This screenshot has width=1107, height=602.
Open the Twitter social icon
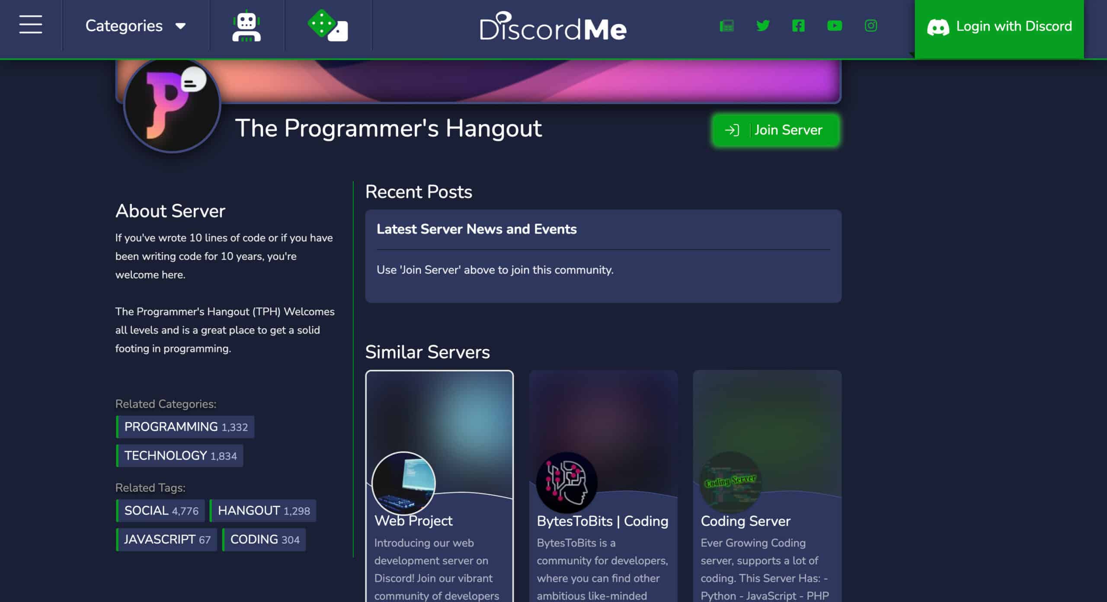pos(763,26)
